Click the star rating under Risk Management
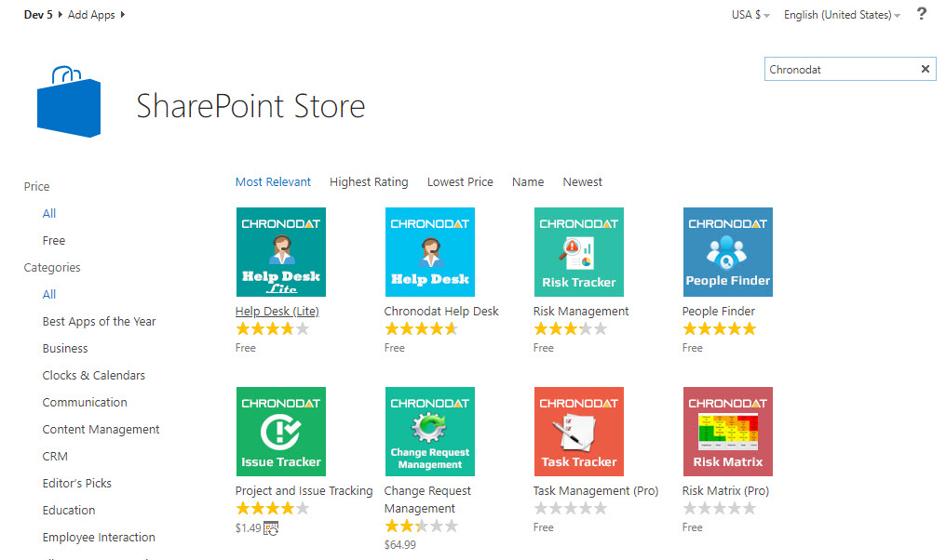The width and height of the screenshot is (946, 560). tap(570, 328)
